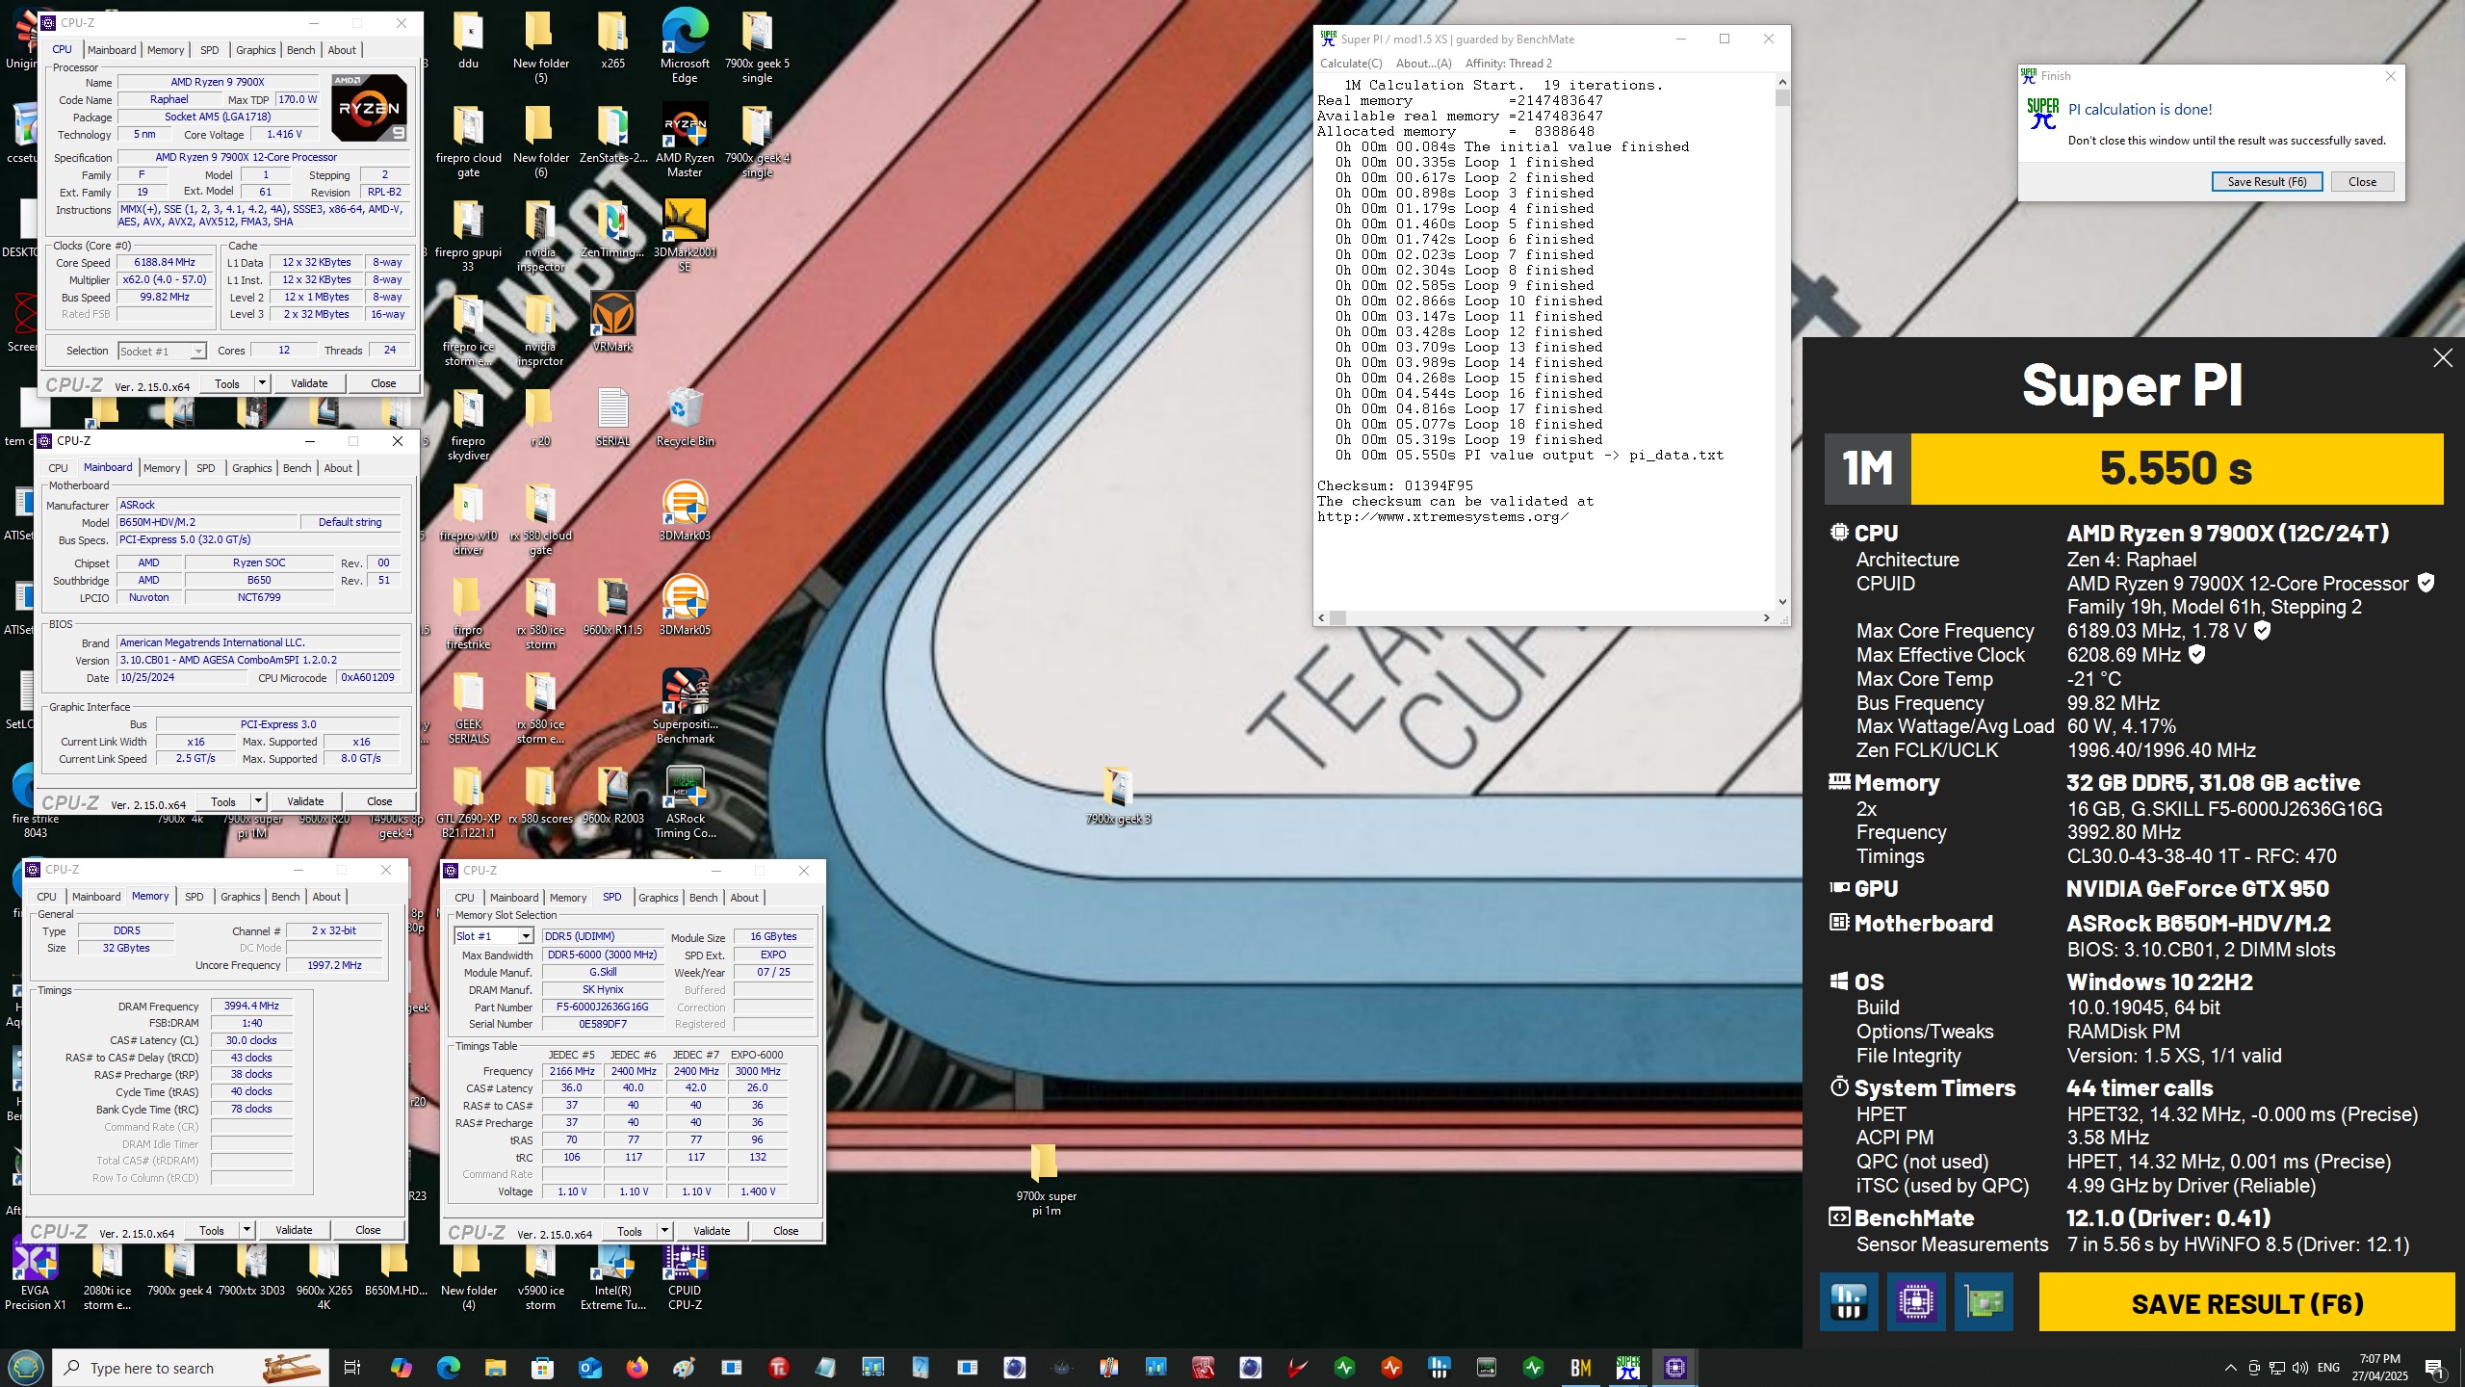This screenshot has width=2465, height=1387.
Task: Open Task View on the taskbar
Action: (x=352, y=1367)
